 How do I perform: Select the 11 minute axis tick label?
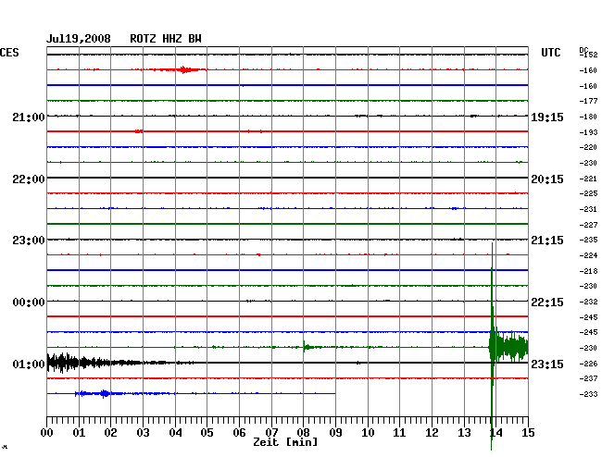400,433
